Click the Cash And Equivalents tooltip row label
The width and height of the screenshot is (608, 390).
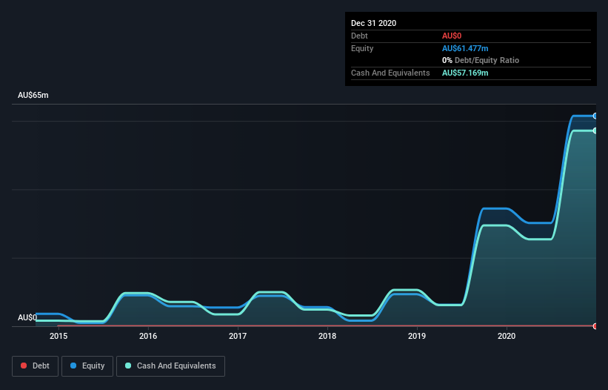pos(390,73)
